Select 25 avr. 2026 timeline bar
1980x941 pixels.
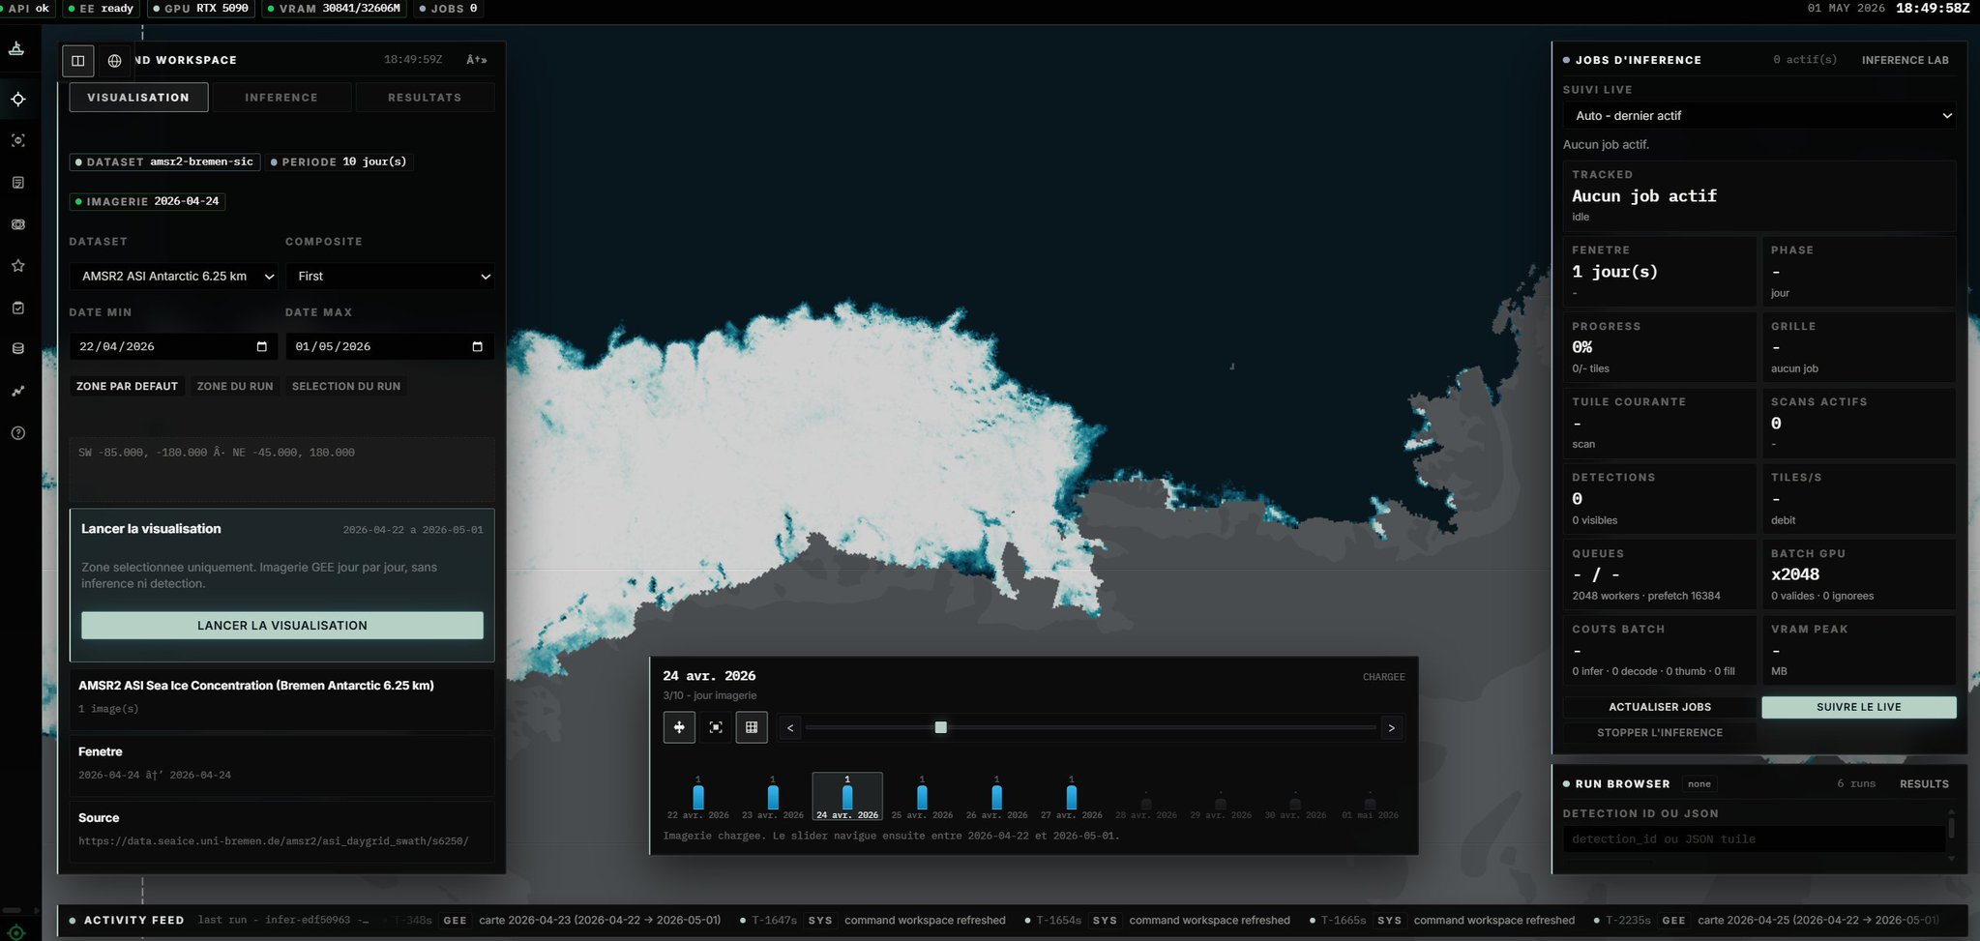[x=922, y=797]
